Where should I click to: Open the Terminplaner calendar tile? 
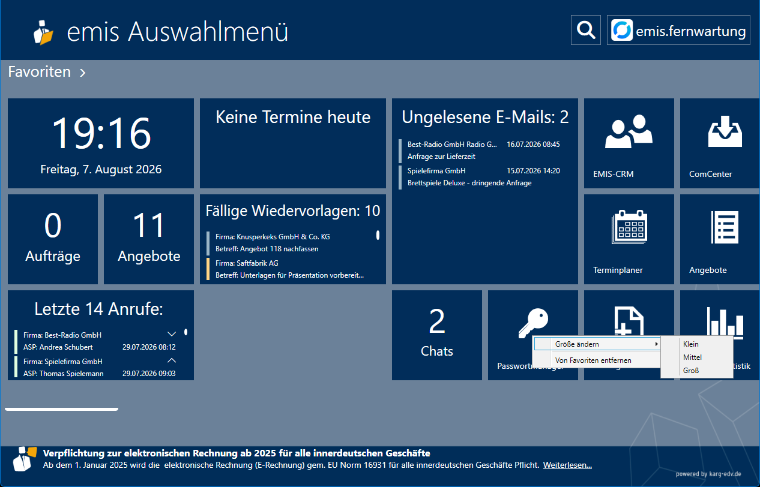[x=629, y=239]
